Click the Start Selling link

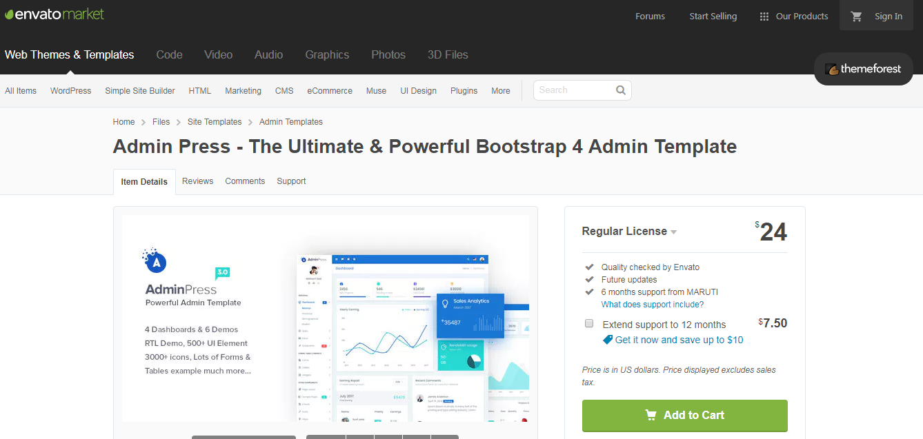click(713, 17)
